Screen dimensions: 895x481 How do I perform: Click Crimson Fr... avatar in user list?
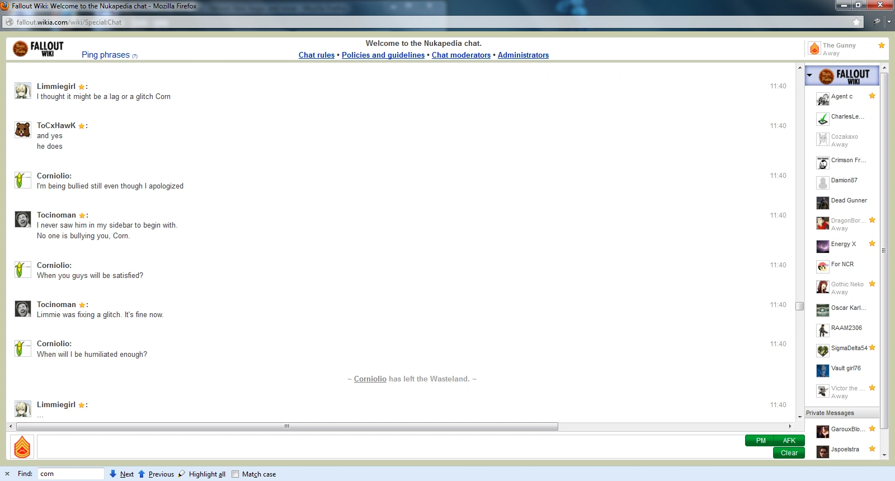823,163
